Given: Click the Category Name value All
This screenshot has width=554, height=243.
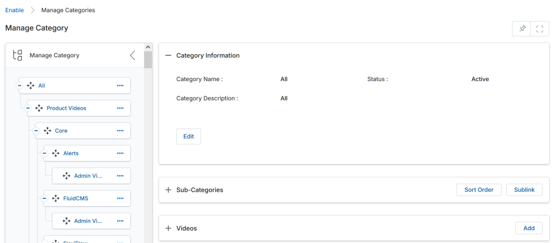Looking at the screenshot, I should coord(284,79).
